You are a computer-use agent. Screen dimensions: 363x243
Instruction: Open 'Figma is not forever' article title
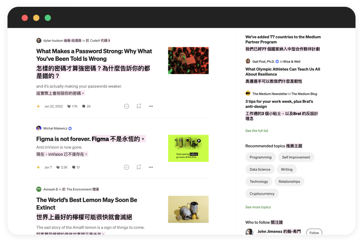pyautogui.click(x=63, y=139)
